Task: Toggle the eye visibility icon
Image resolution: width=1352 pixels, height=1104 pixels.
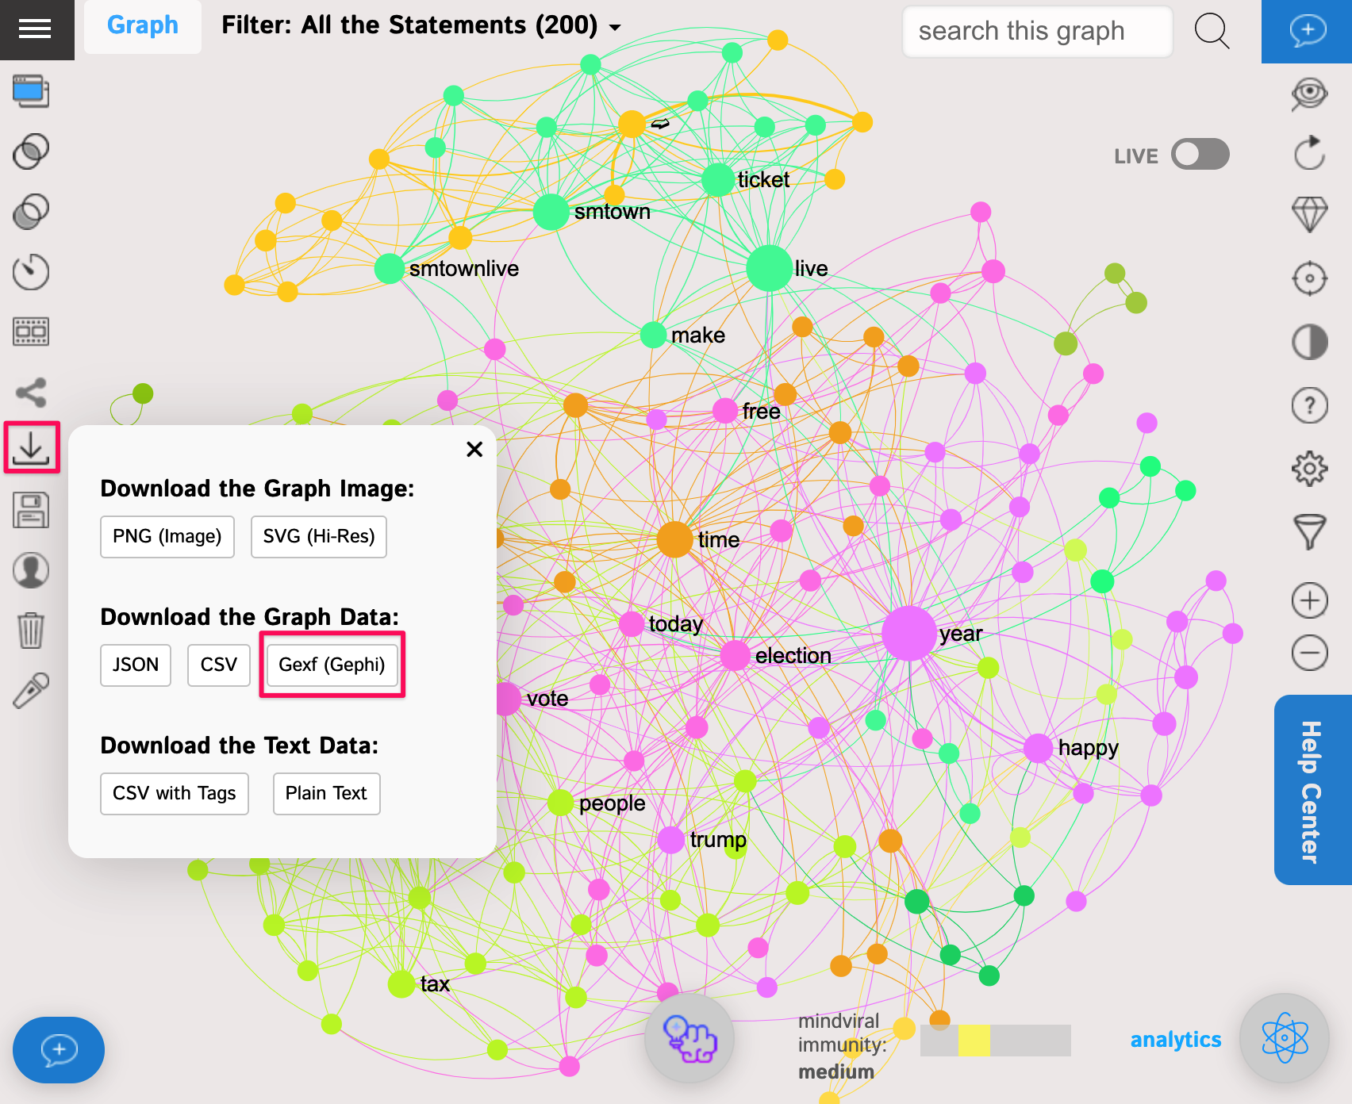Action: (x=1309, y=94)
